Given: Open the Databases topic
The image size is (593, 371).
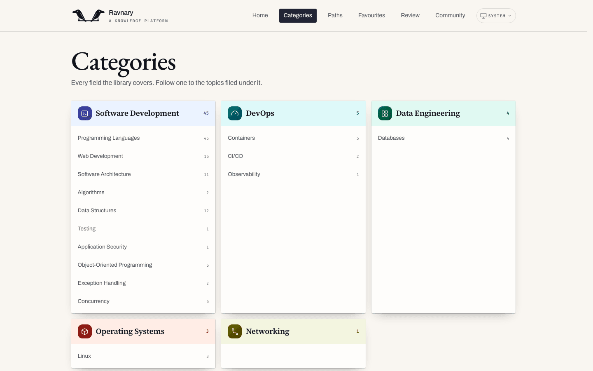Looking at the screenshot, I should pos(444,138).
